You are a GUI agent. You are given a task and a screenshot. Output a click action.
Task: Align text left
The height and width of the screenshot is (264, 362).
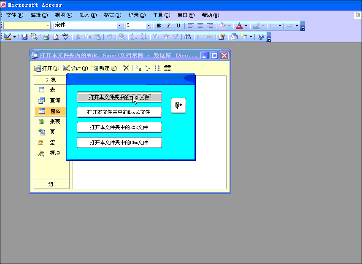[x=190, y=26]
